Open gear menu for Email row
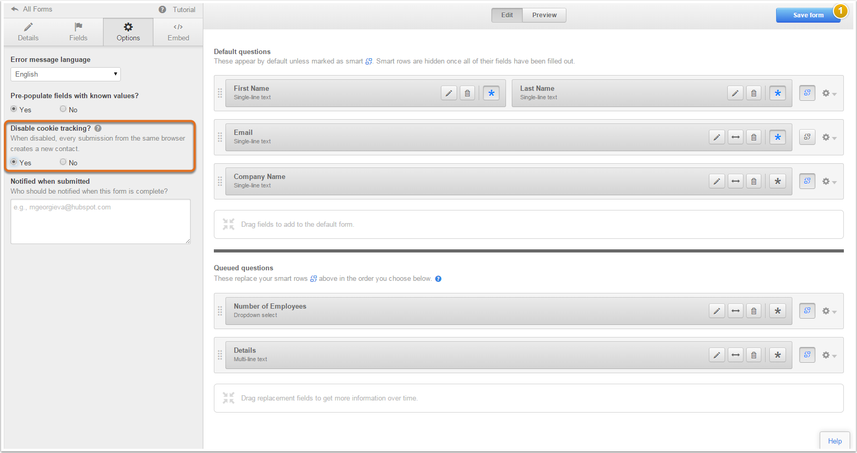This screenshot has width=857, height=453. [x=829, y=138]
